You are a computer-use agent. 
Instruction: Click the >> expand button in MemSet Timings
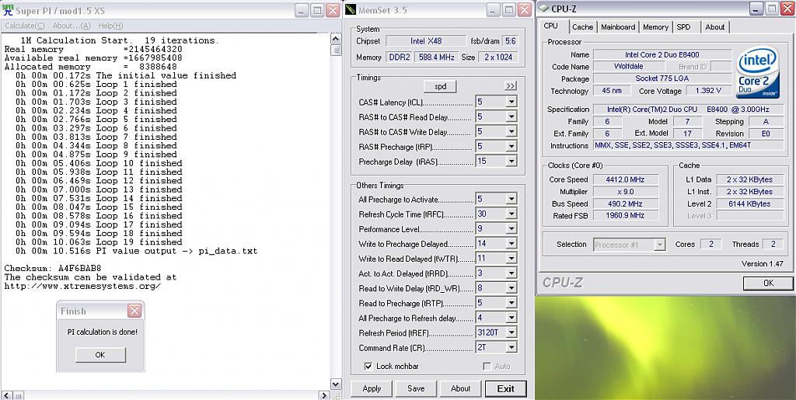(511, 86)
